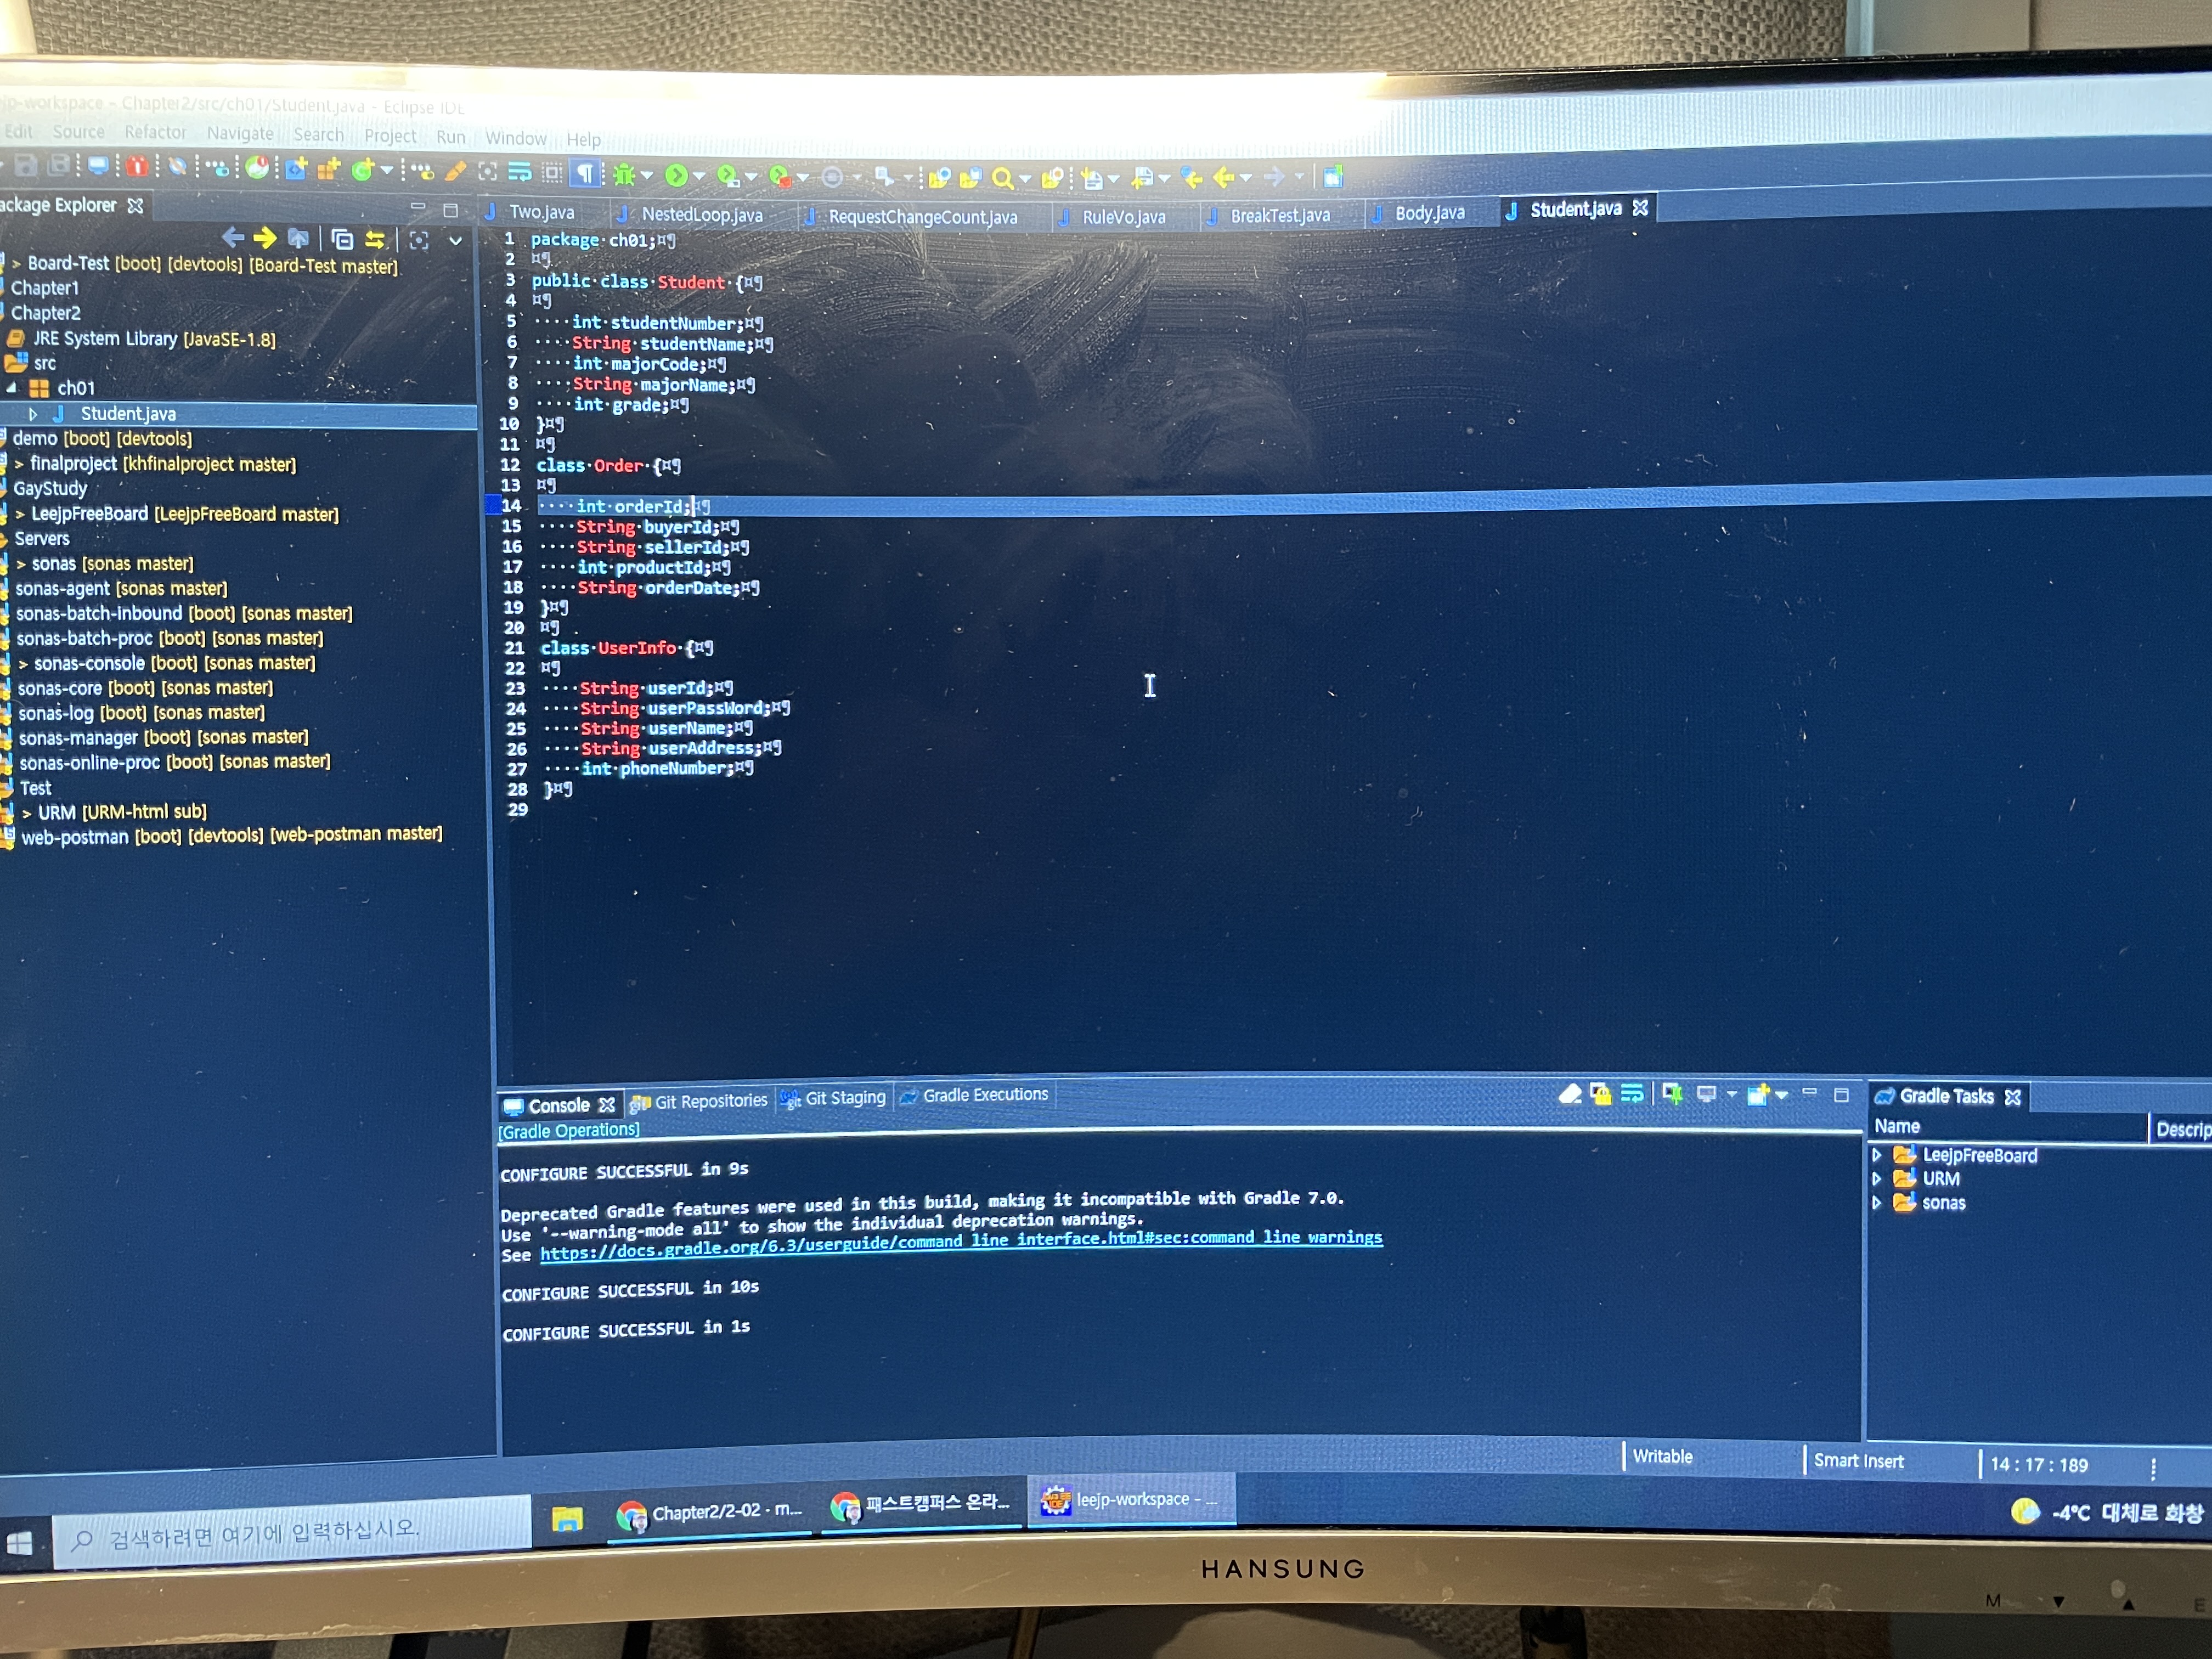Toggle Pin Console icon
The image size is (2212, 1659).
pos(1672,1093)
